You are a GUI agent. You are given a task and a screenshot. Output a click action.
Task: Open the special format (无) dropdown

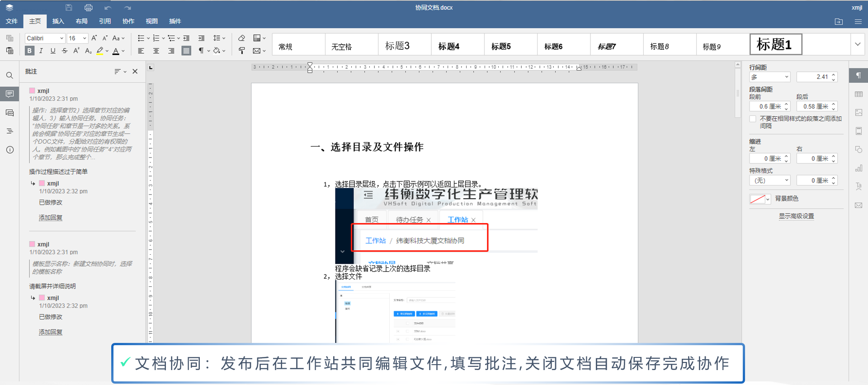769,181
